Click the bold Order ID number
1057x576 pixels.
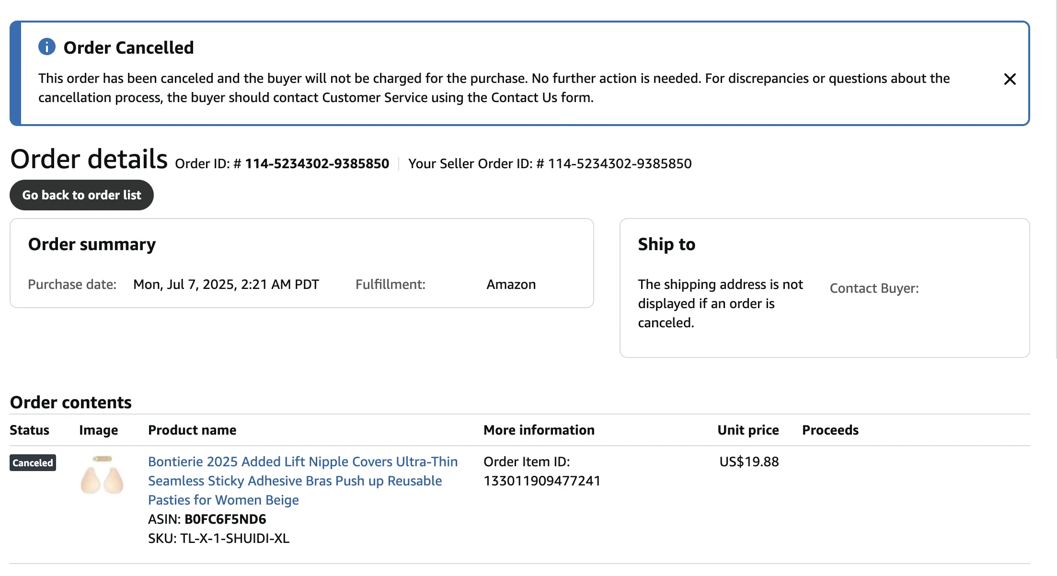click(x=317, y=164)
